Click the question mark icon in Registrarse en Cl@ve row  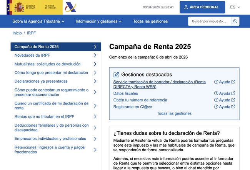[x=216, y=107]
